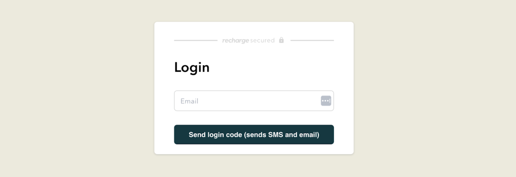Click the "Send login code" words on button
This screenshot has height=177, width=516.
(x=215, y=135)
